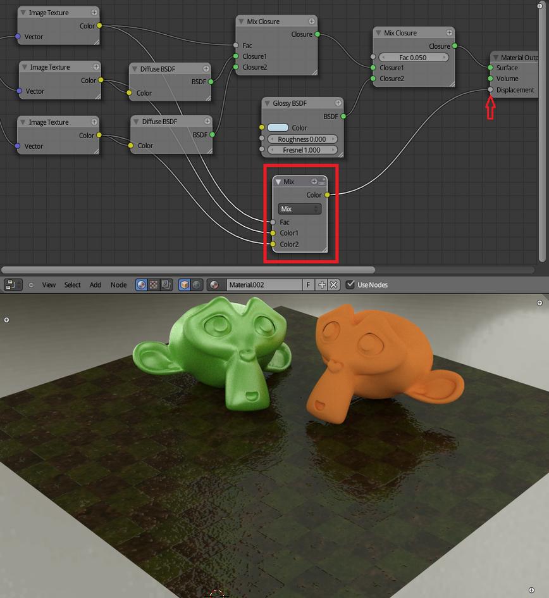
Task: Toggle fake user F button
Action: [x=308, y=285]
